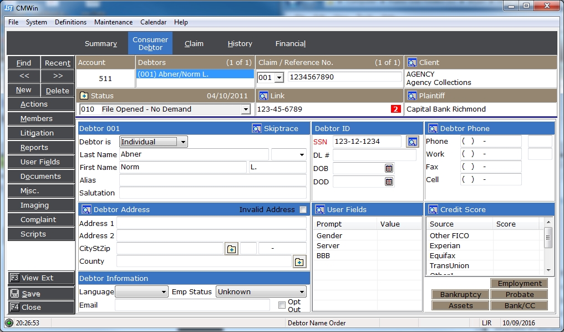
Task: Click the Client header lookup icon
Action: [x=411, y=62]
